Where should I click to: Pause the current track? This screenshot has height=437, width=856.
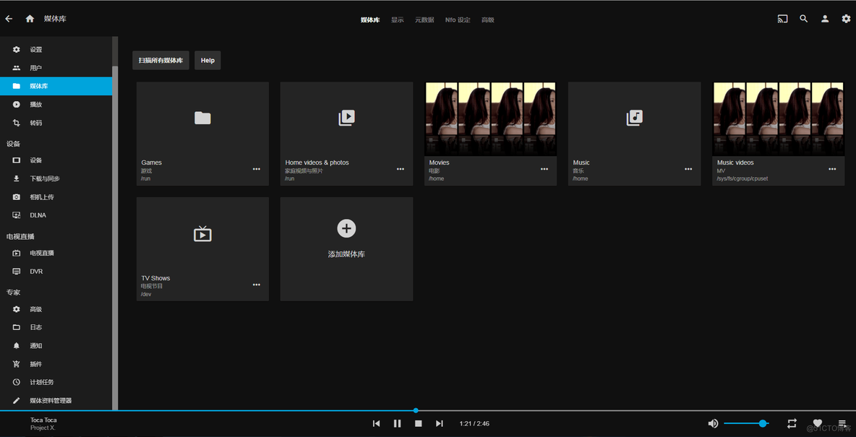coord(398,423)
